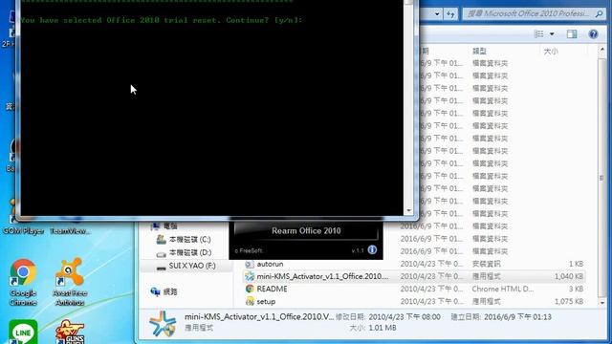Click the modified date 2010/4/23 下午 08:00 value
612x344 pixels.
pyautogui.click(x=404, y=317)
